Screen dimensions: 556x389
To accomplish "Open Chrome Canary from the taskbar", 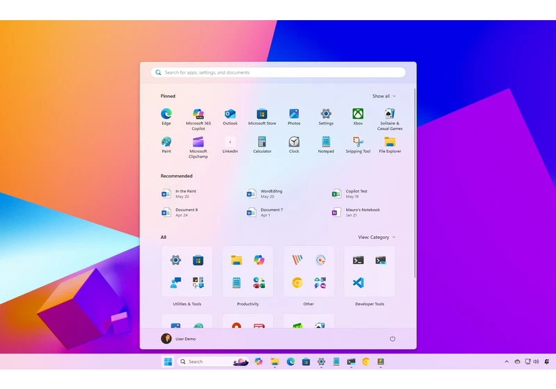I will click(x=366, y=361).
